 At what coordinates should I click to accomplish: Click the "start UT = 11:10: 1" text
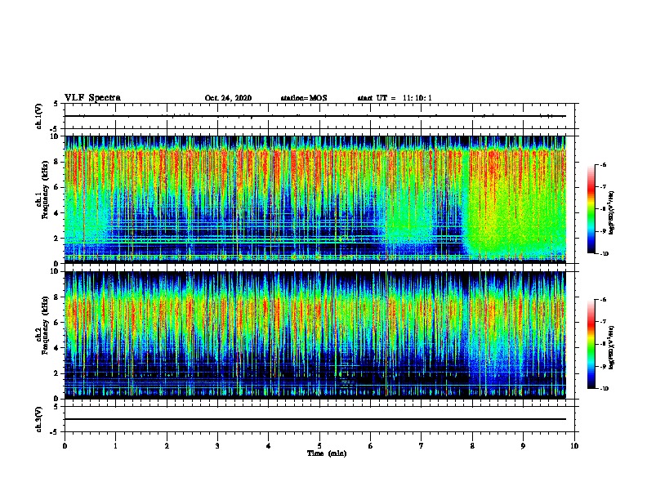coord(395,98)
